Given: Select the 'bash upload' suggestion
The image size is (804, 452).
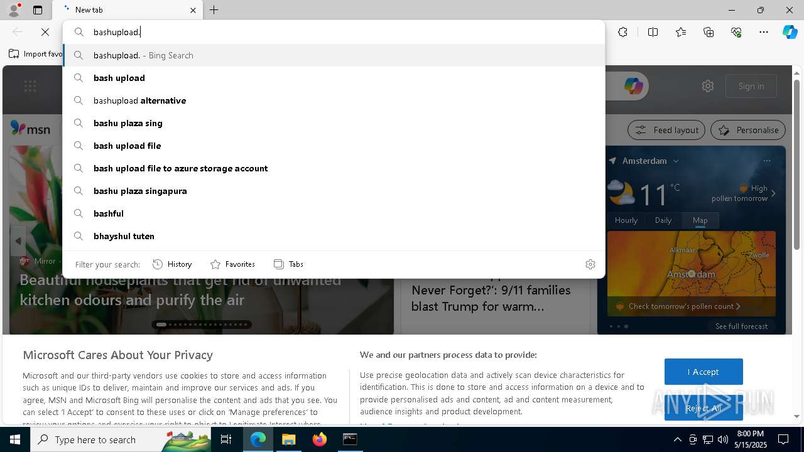Looking at the screenshot, I should 334,78.
